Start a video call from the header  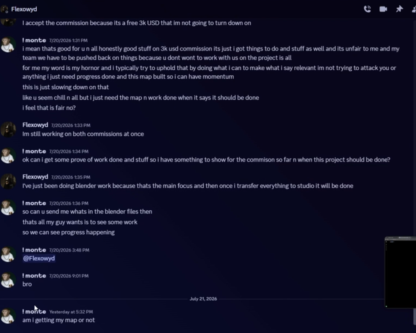point(383,9)
